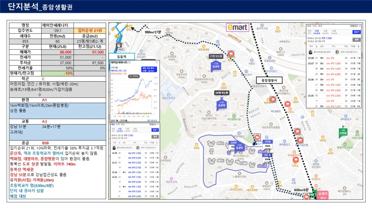Image resolution: width=372 pixels, height=209 pixels.
Task: Click the -10% 현재가/전고점 cell
Action: click(x=58, y=73)
